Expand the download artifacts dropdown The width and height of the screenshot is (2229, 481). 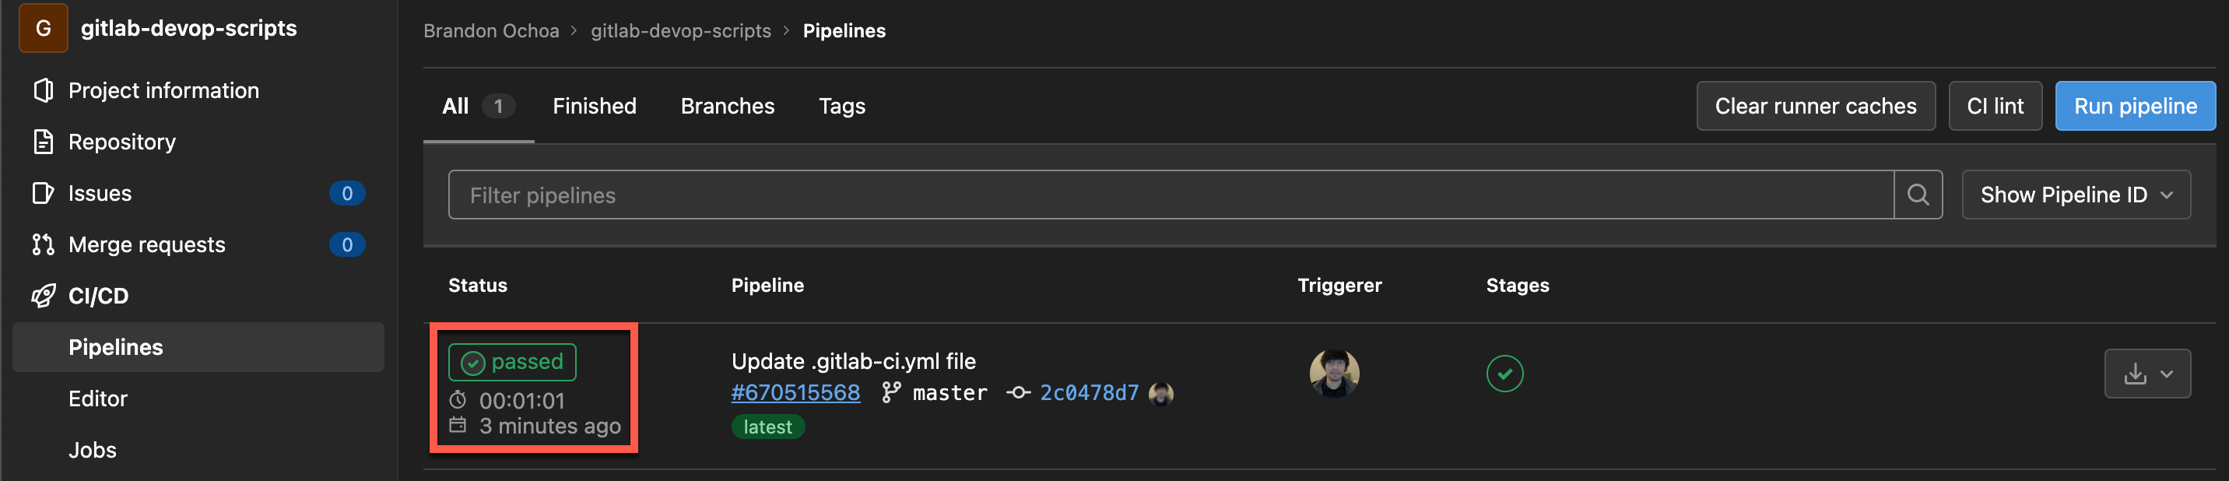(x=2147, y=374)
